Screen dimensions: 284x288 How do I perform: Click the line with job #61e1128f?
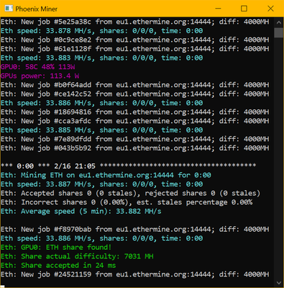coord(135,49)
